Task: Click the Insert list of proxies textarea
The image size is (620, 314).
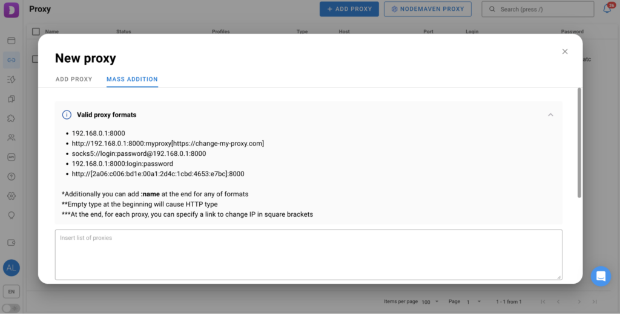Action: coord(308,254)
